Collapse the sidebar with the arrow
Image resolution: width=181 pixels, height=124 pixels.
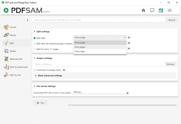click(27, 20)
